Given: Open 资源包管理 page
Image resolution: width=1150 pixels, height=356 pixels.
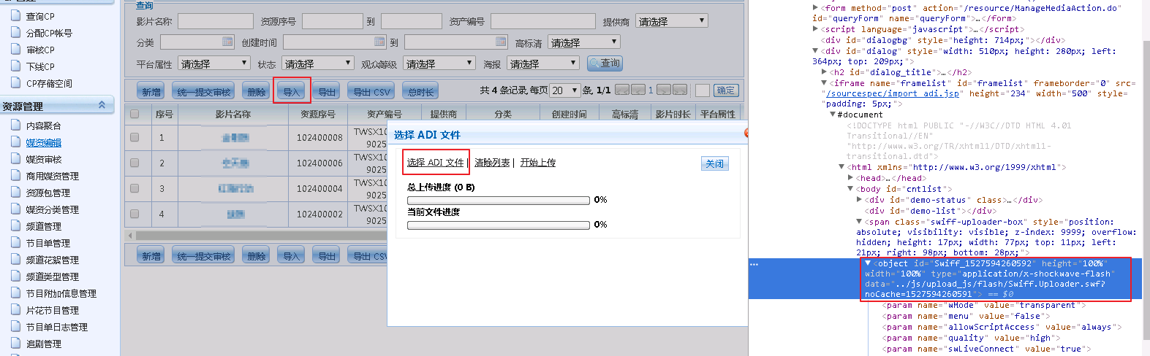Looking at the screenshot, I should click(x=48, y=193).
